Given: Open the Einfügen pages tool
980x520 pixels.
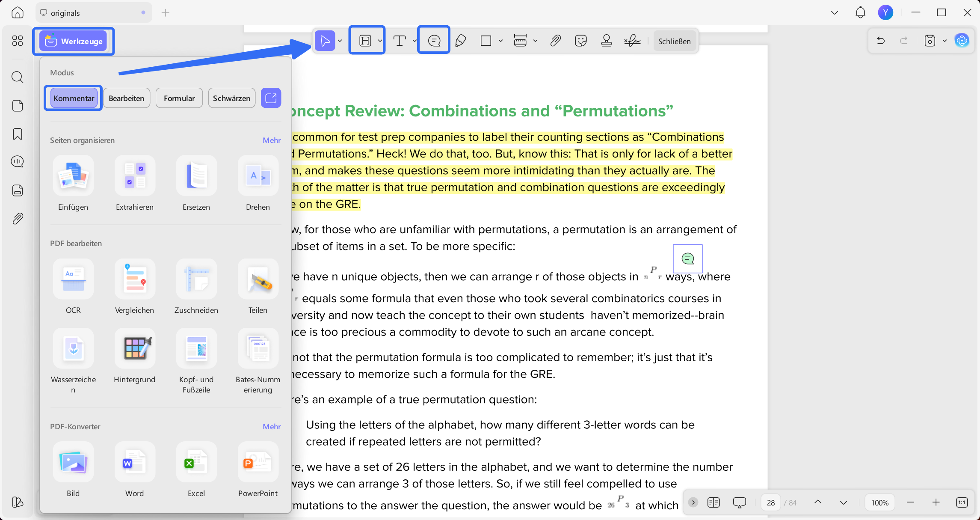Looking at the screenshot, I should coord(73,184).
